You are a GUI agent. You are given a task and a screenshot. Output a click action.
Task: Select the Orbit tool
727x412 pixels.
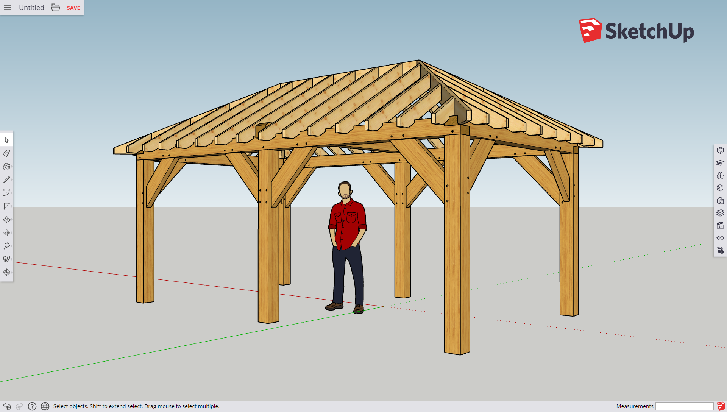pyautogui.click(x=6, y=272)
